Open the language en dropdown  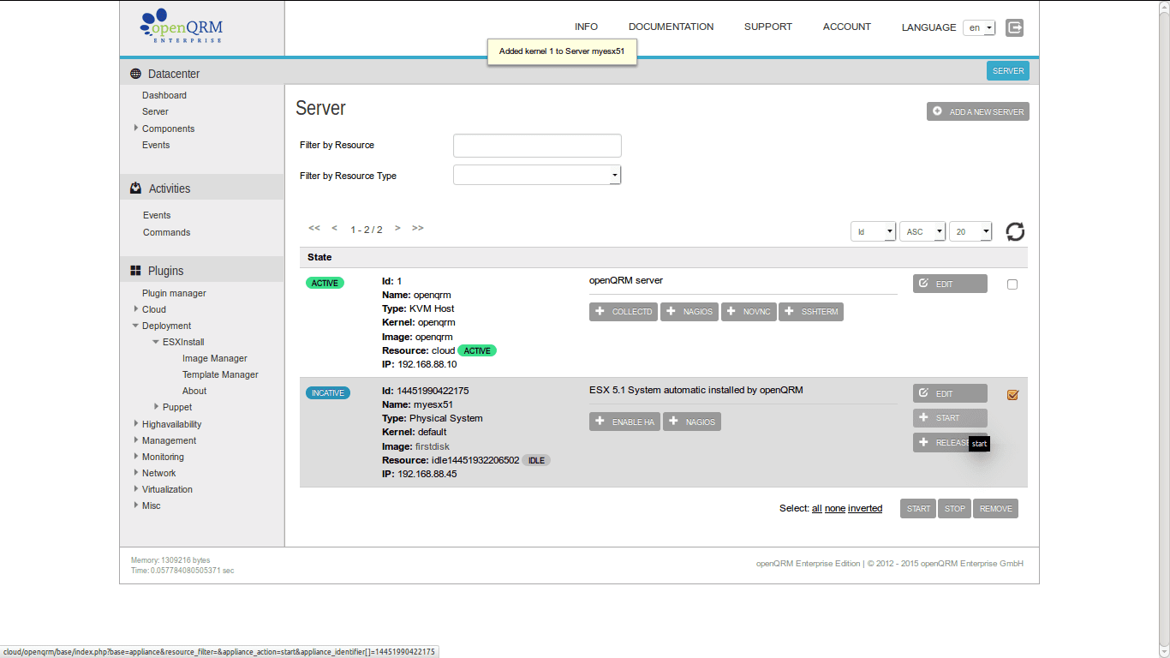[979, 27]
